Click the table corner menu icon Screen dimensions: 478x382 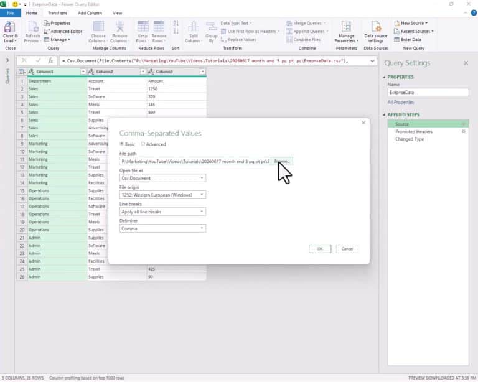[22, 72]
